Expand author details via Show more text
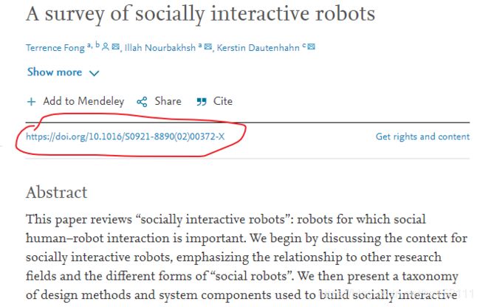This screenshot has width=480, height=307. point(55,72)
